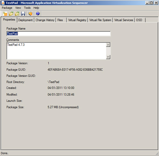This screenshot has width=159, height=156.
Task: Click the Save floppy disk icon
Action: pyautogui.click(x=23, y=14)
